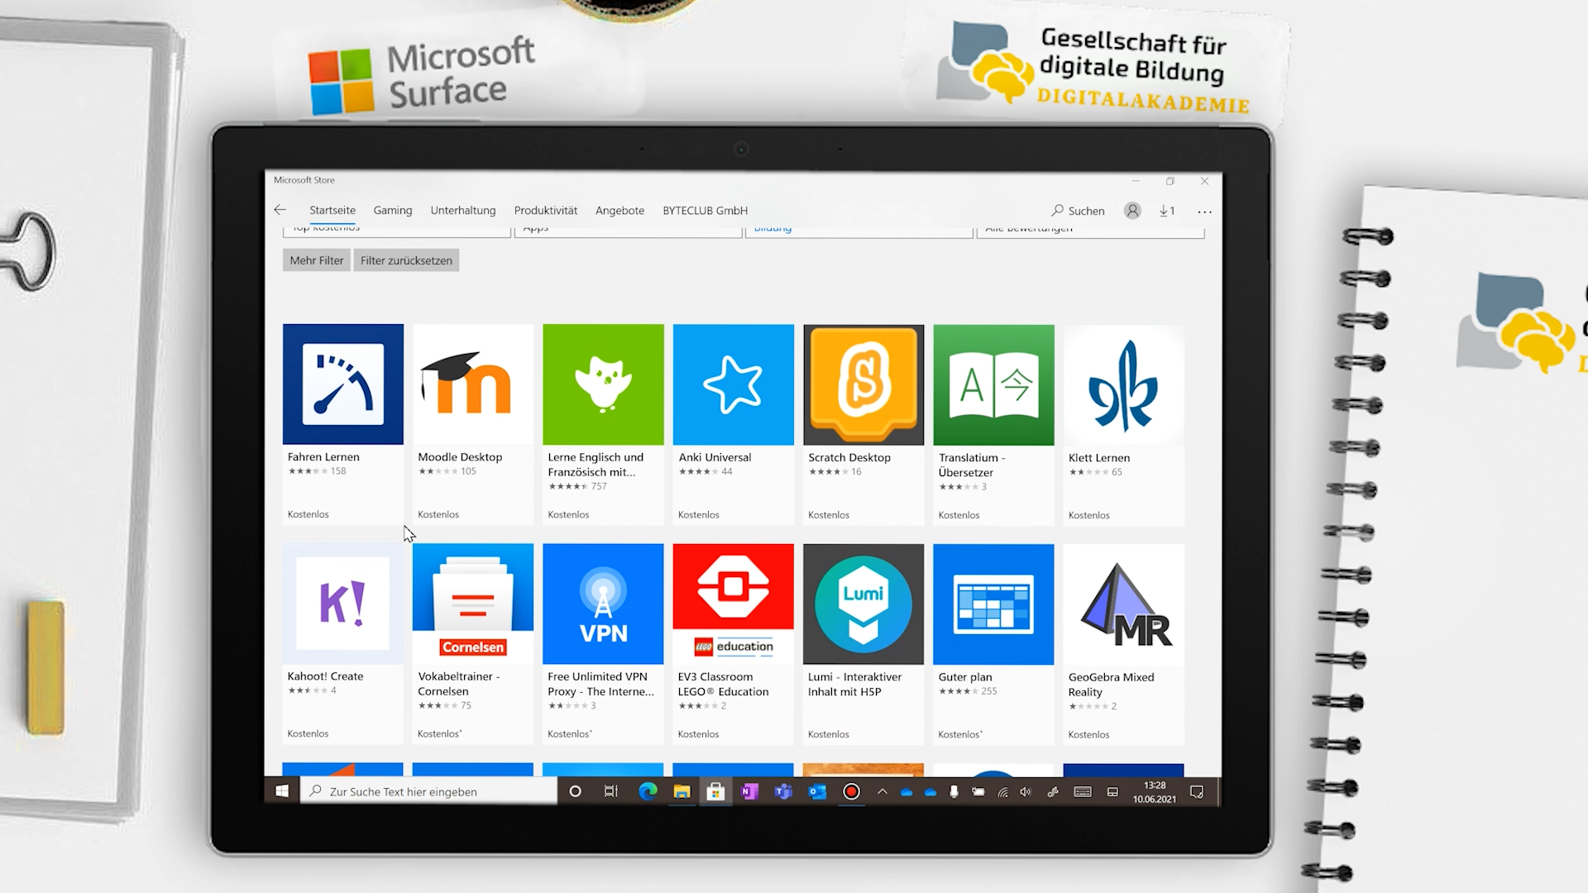Image resolution: width=1588 pixels, height=893 pixels.
Task: Open the Moodle Desktop app tile
Action: [x=473, y=424]
